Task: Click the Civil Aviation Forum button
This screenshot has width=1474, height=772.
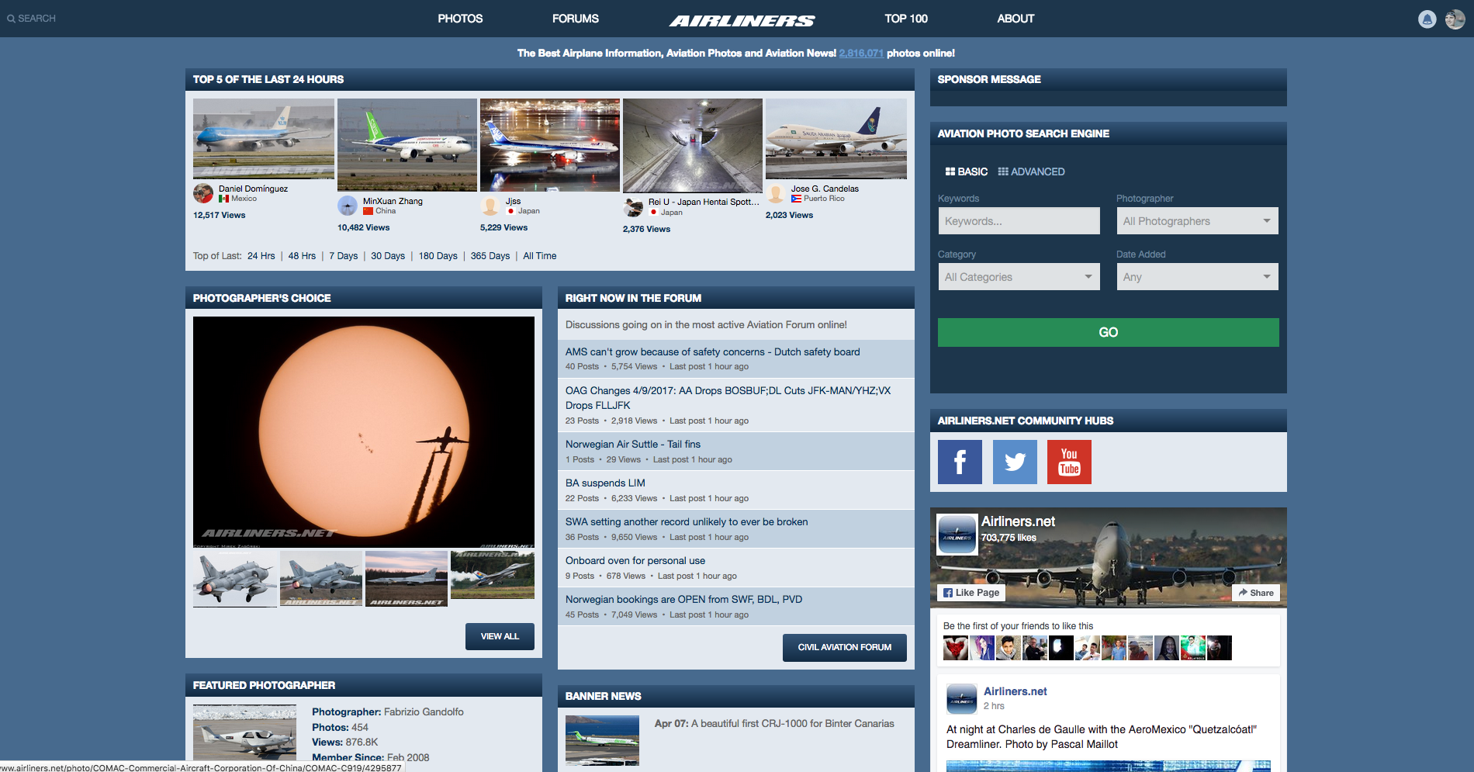Action: pos(845,647)
